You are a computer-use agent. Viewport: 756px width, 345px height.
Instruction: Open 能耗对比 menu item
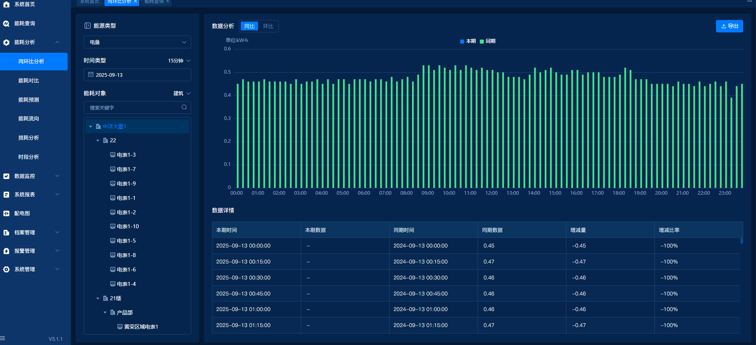[x=29, y=81]
